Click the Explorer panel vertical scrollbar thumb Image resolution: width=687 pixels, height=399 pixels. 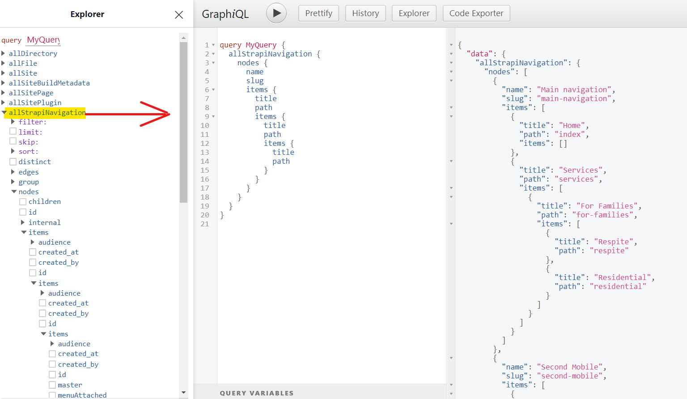tap(183, 122)
